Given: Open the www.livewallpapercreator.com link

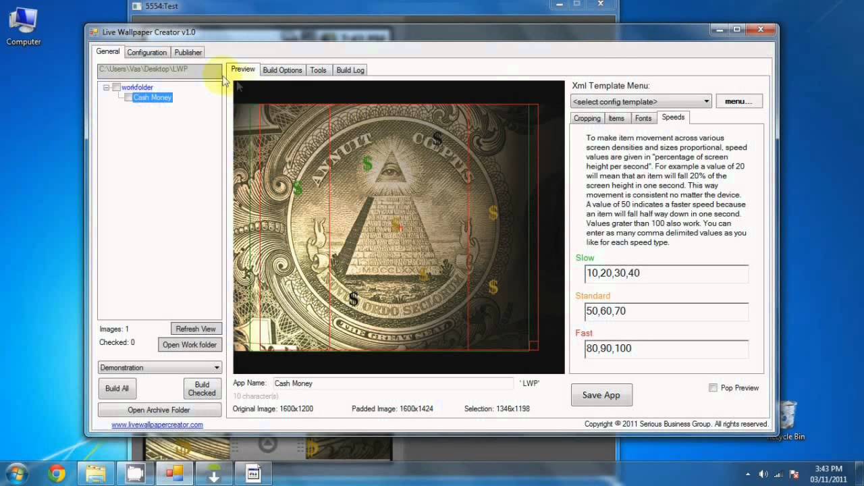Looking at the screenshot, I should tap(157, 425).
